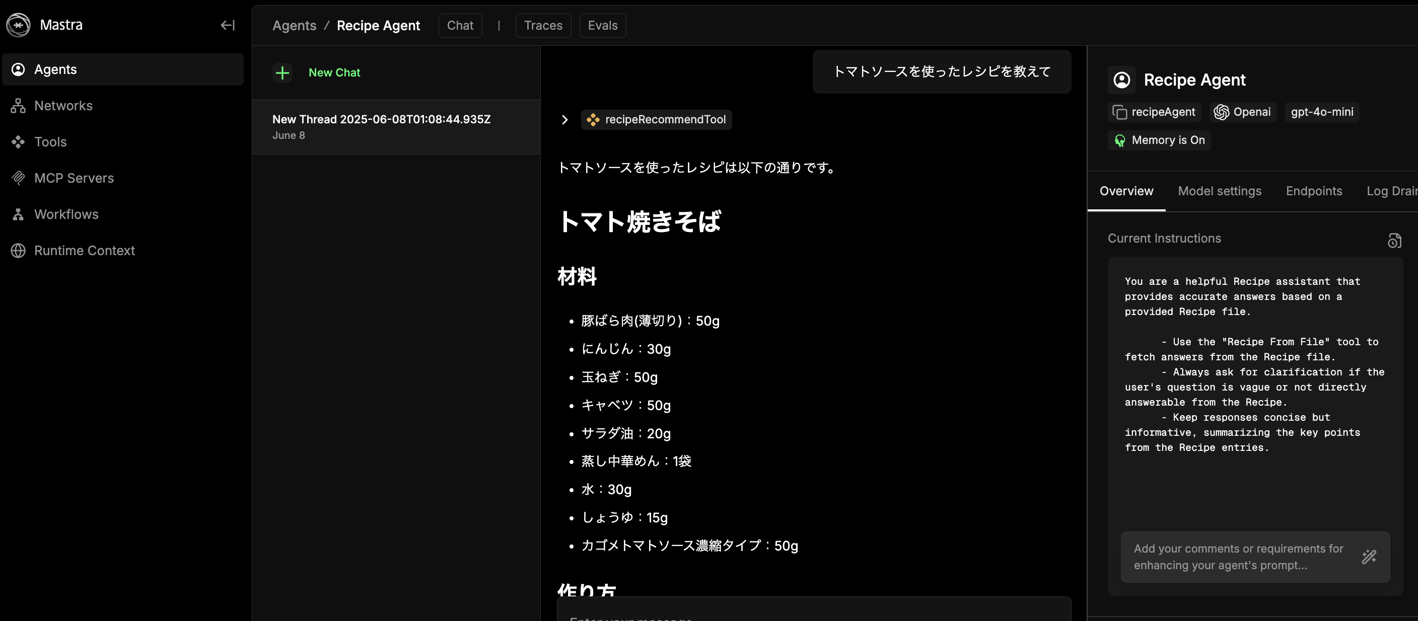Switch to the Evals tab
The height and width of the screenshot is (621, 1418).
[x=603, y=25]
